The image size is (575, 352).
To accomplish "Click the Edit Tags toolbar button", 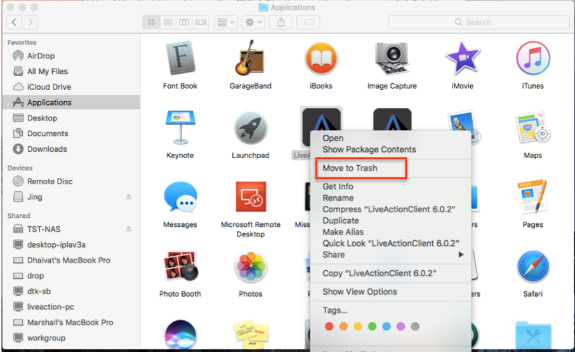I will pyautogui.click(x=308, y=22).
